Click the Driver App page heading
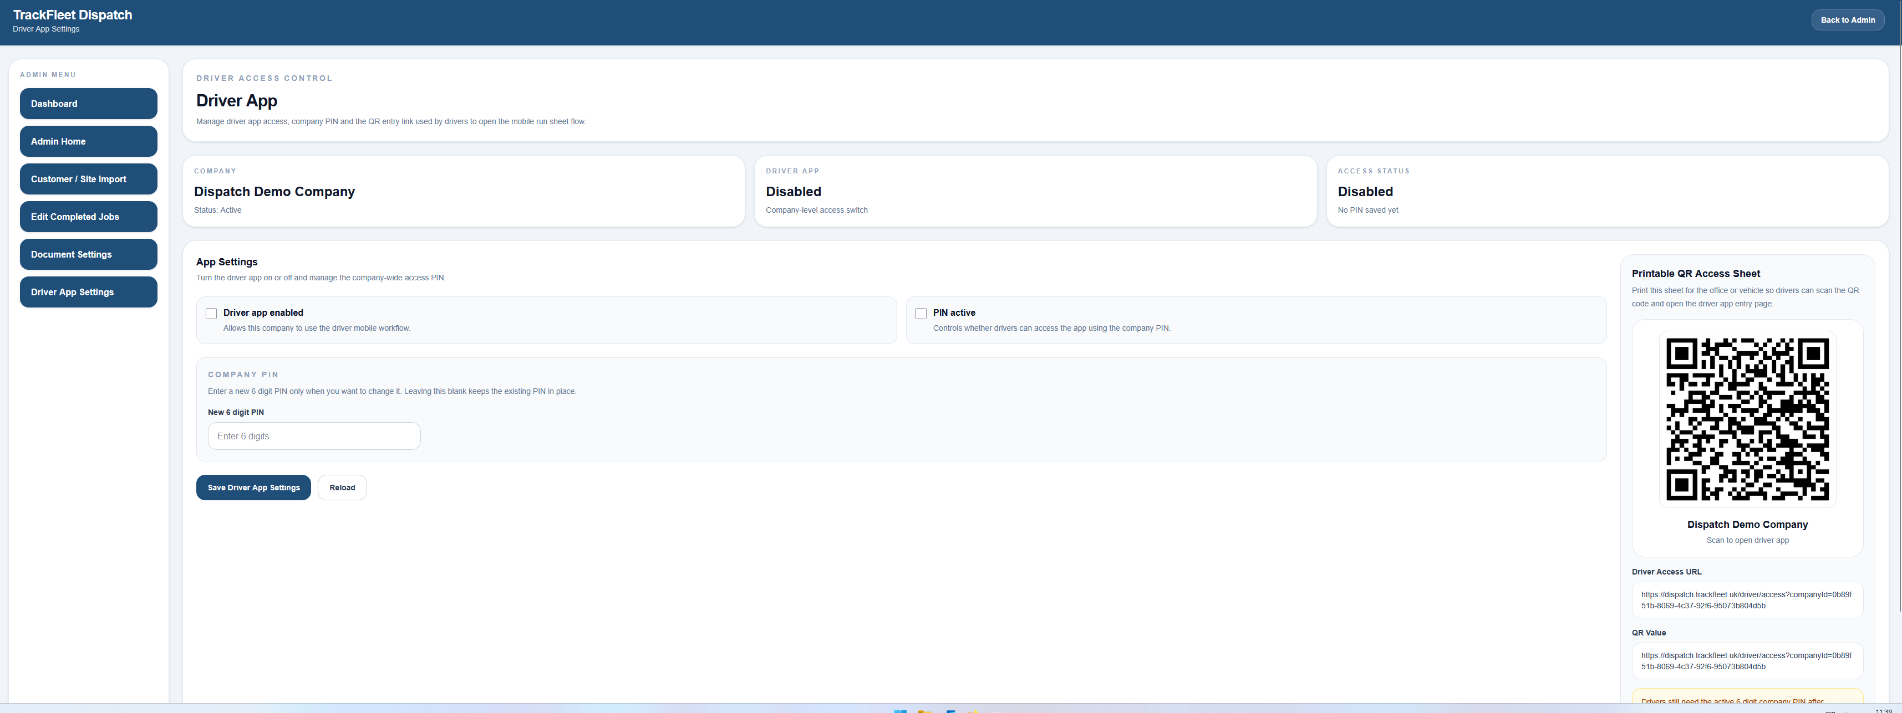 (236, 101)
